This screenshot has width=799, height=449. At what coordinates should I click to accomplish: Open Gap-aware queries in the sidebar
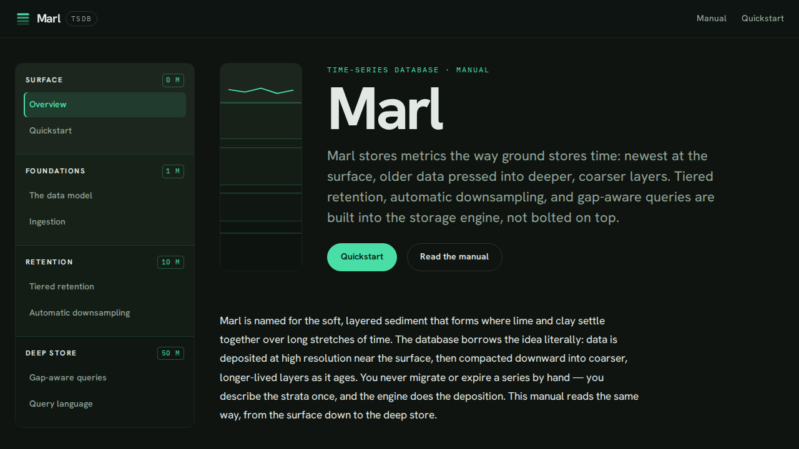105,378
